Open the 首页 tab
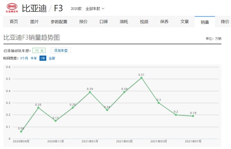Viewport: 231px width, 149px height. [x=14, y=22]
